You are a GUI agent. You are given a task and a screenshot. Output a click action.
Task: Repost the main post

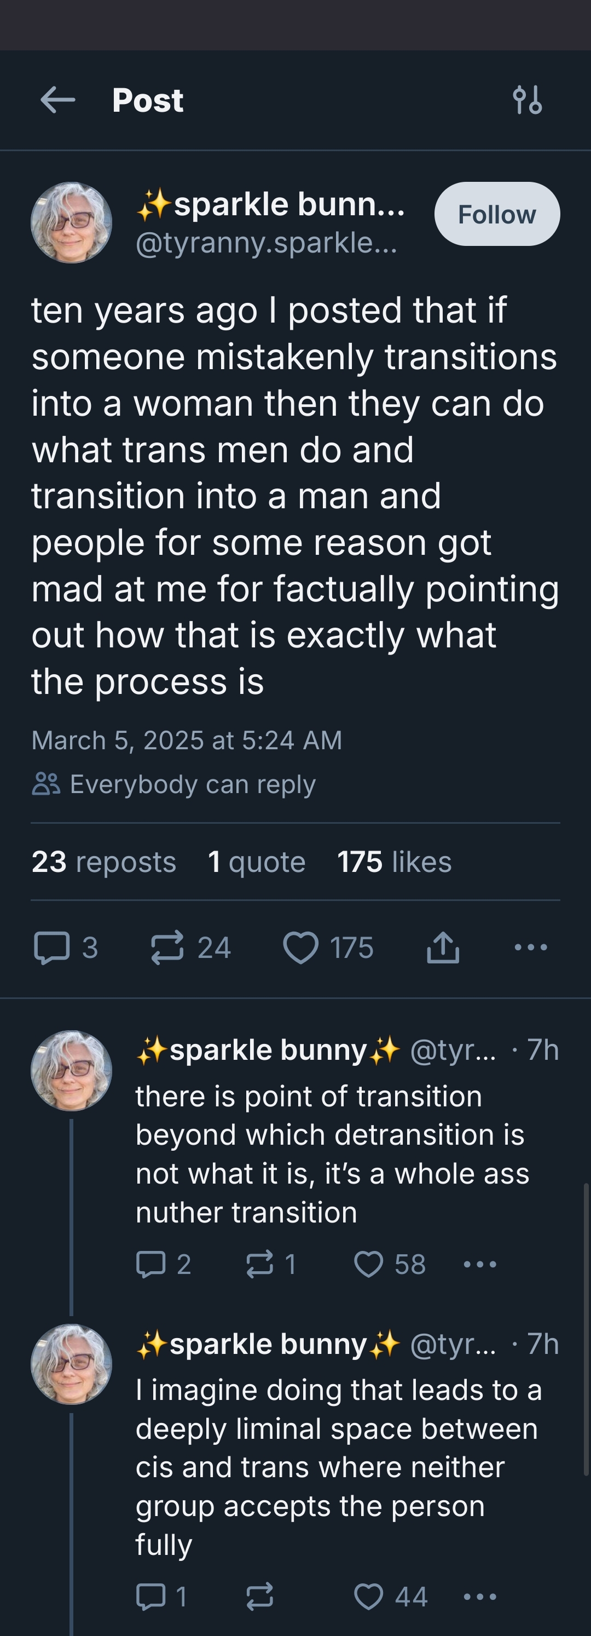(x=167, y=948)
